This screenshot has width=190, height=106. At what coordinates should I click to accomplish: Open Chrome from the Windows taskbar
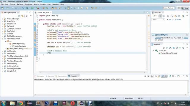[x=21, y=103]
